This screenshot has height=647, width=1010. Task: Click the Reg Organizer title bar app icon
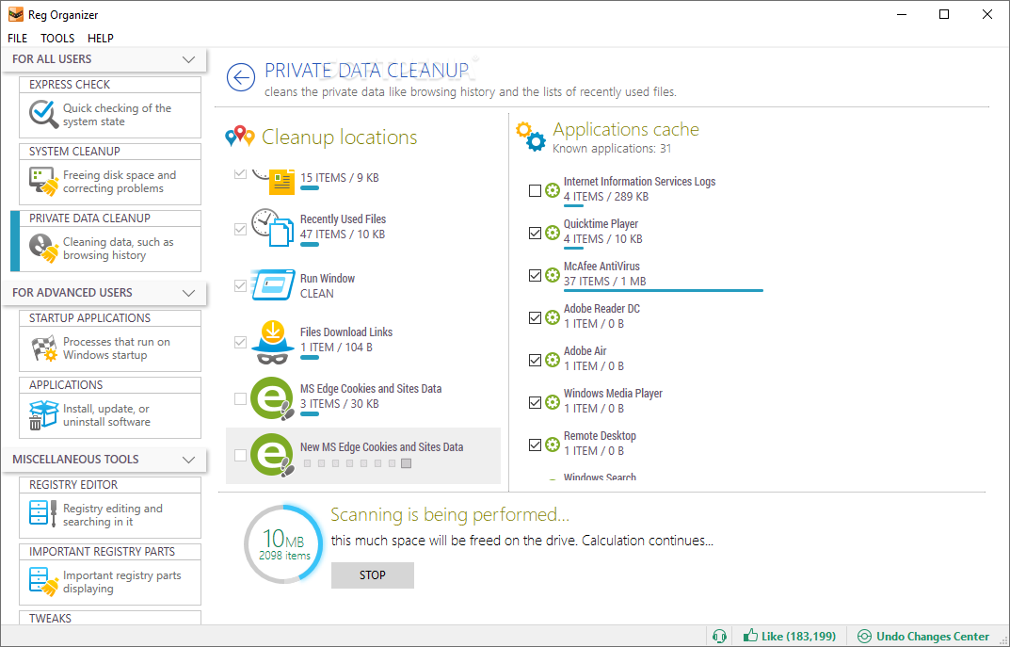(15, 14)
